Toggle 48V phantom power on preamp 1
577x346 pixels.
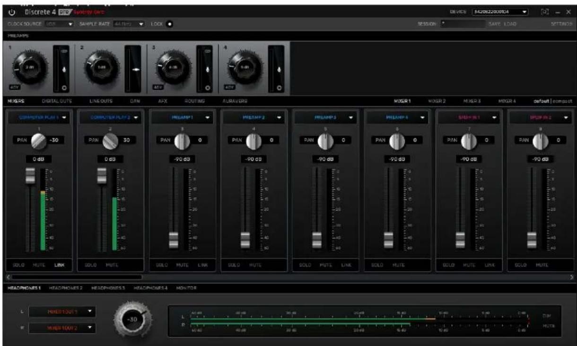(x=15, y=87)
